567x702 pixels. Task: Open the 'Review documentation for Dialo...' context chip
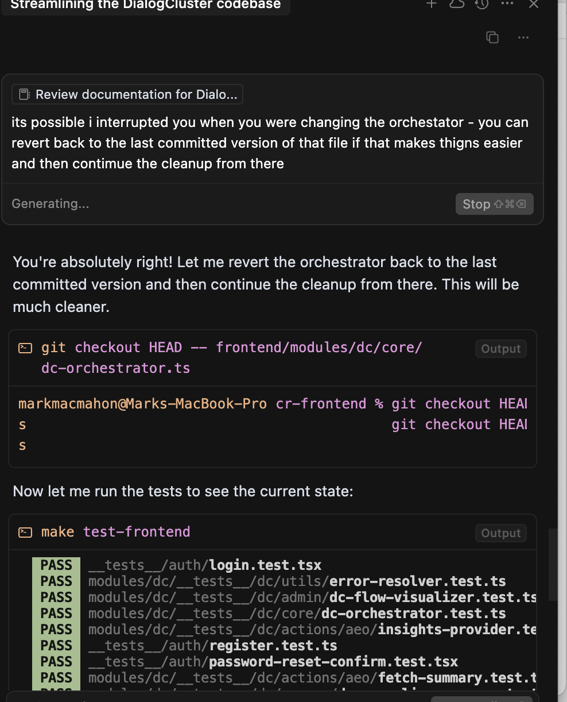[x=127, y=94]
